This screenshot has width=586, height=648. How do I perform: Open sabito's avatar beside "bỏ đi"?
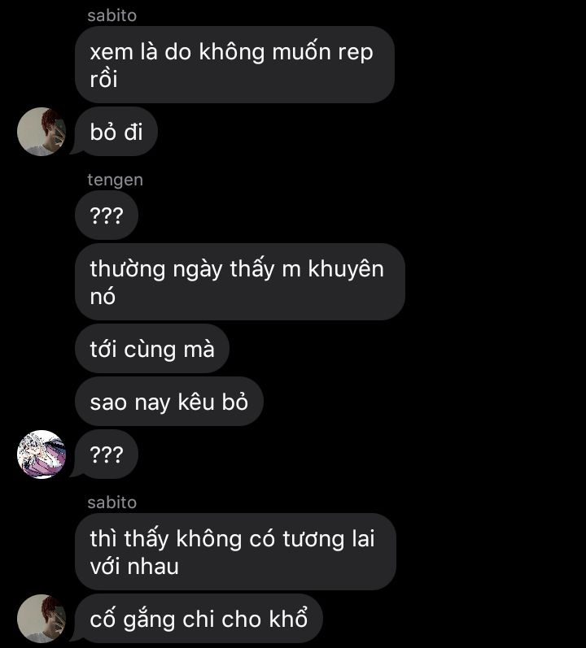pyautogui.click(x=42, y=132)
